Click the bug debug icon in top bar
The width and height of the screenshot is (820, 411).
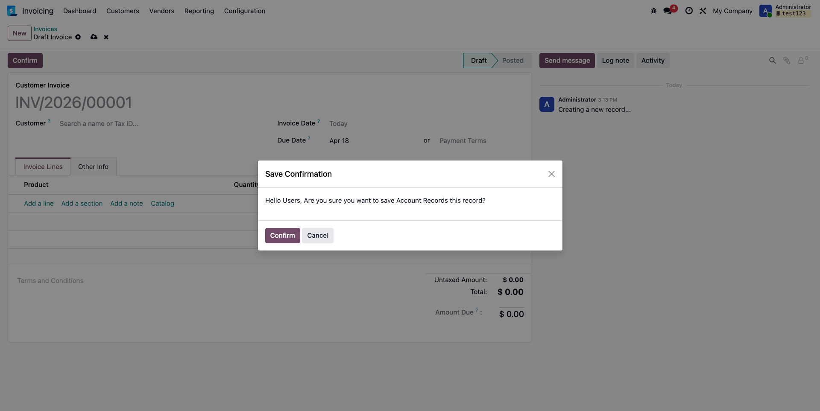653,11
